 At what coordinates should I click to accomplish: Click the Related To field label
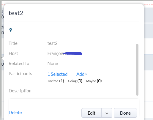(x=19, y=64)
